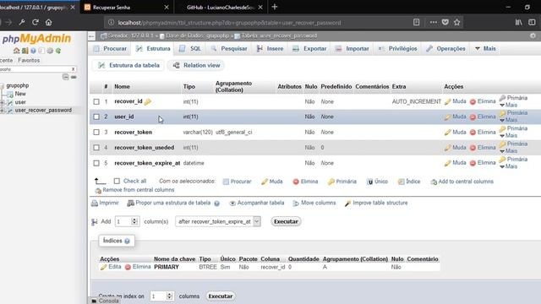
Task: Expand Mais menu for recover_id row
Action: pyautogui.click(x=509, y=105)
